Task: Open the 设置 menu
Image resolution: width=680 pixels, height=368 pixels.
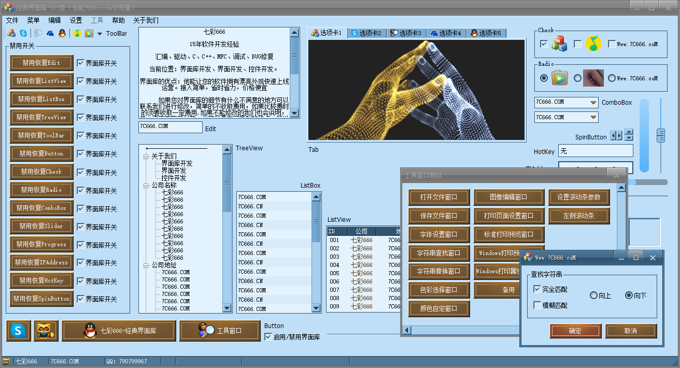Action: pos(76,20)
